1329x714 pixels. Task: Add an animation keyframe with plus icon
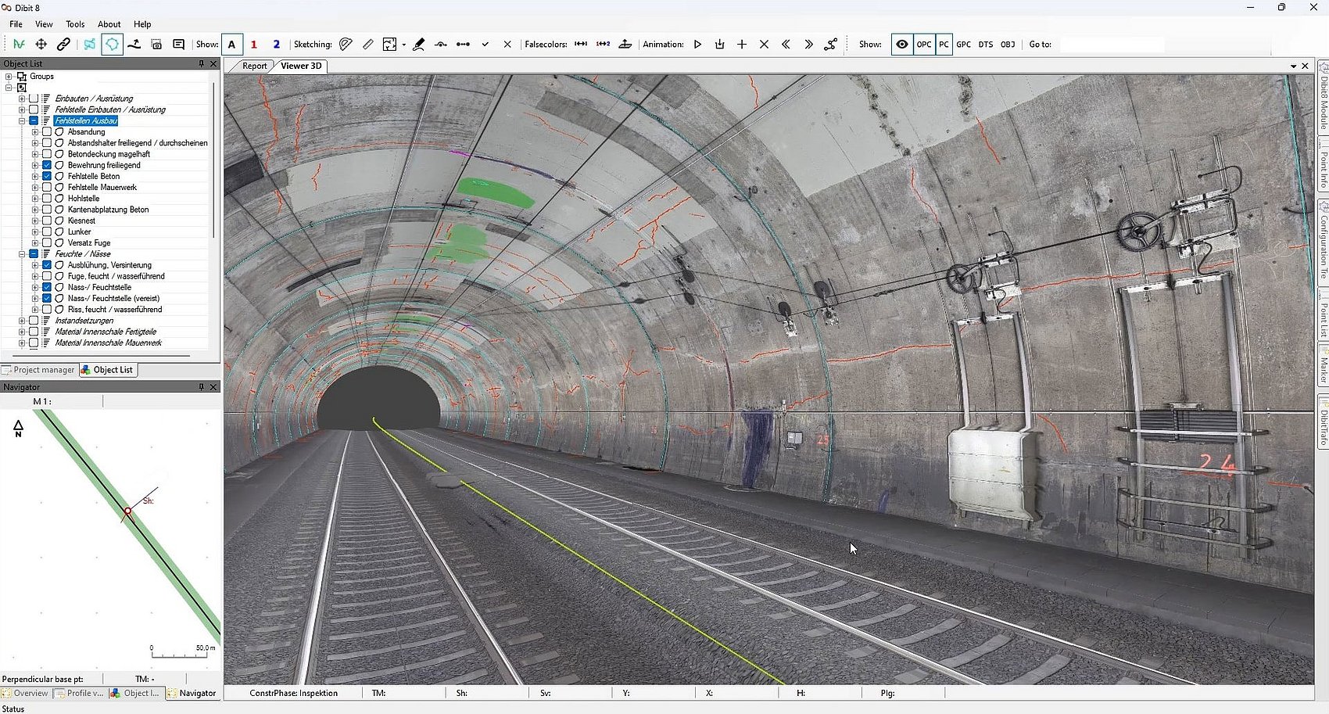[x=741, y=45]
